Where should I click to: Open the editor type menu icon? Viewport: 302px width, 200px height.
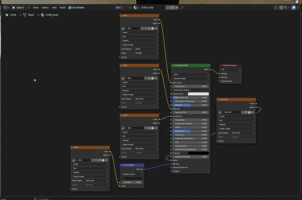click(7, 7)
